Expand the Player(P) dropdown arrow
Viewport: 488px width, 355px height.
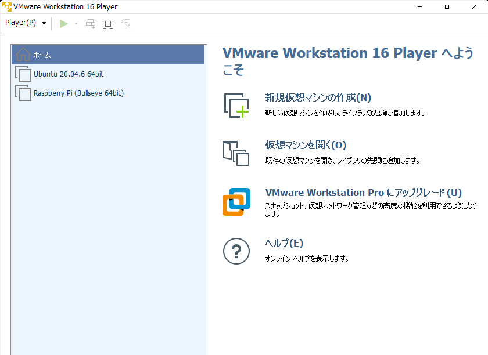pyautogui.click(x=44, y=23)
